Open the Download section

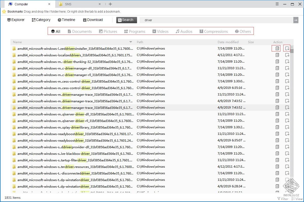(x=93, y=20)
